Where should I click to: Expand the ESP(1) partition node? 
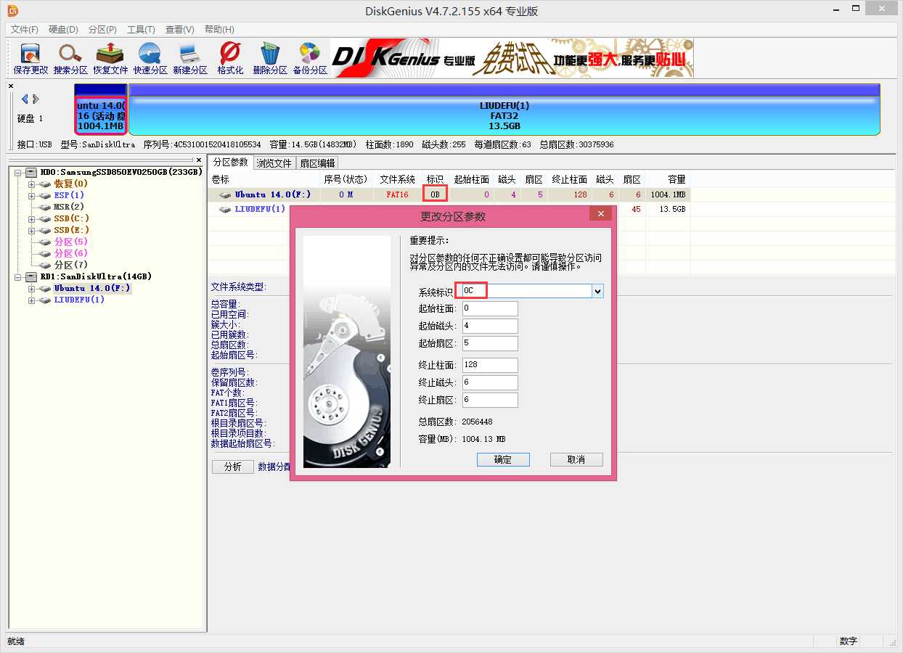31,196
